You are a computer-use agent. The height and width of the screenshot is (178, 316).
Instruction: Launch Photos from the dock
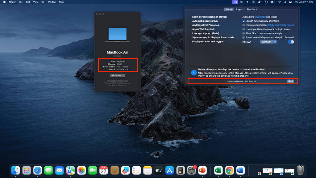pos(81,170)
